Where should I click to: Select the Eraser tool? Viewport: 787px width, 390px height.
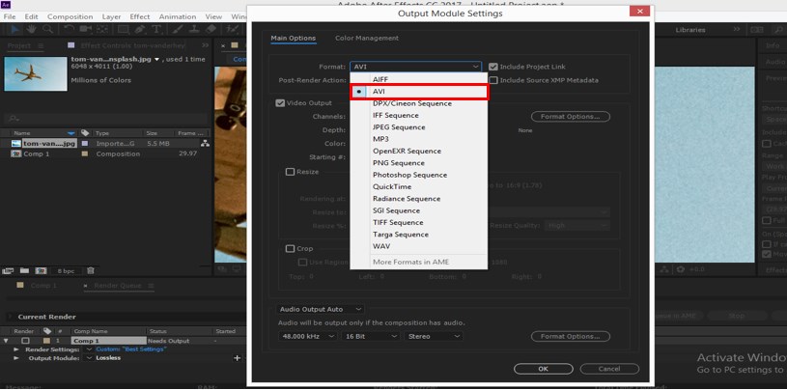(211, 29)
